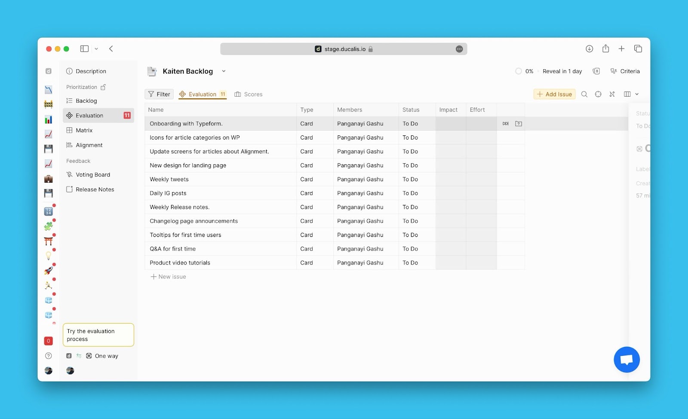Open the columns layout dropdown
This screenshot has height=419, width=688.
(x=631, y=94)
